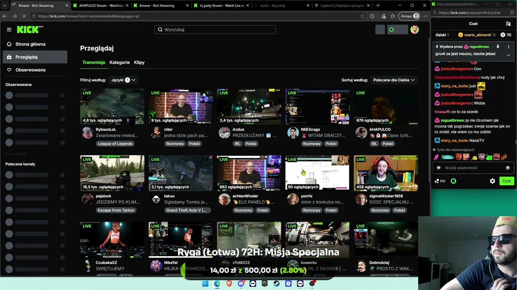Open RybsonLoL's channel avatar

coord(88,133)
